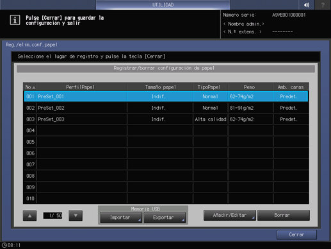
Task: Click Cerrar to save and exit
Action: pyautogui.click(x=296, y=235)
